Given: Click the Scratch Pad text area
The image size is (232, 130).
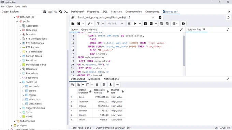Looking at the screenshot, I should [x=208, y=54].
